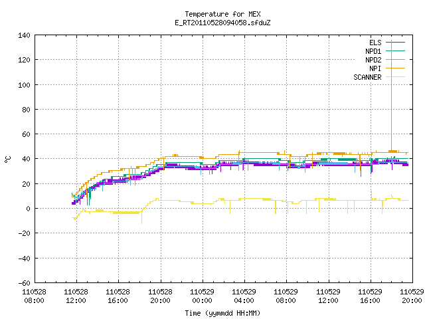Click the y-axis label 120
This screenshot has width=425, height=319.
coord(24,60)
